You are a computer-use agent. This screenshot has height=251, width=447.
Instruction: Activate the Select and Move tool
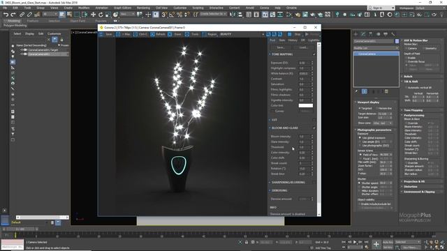[x=93, y=15]
